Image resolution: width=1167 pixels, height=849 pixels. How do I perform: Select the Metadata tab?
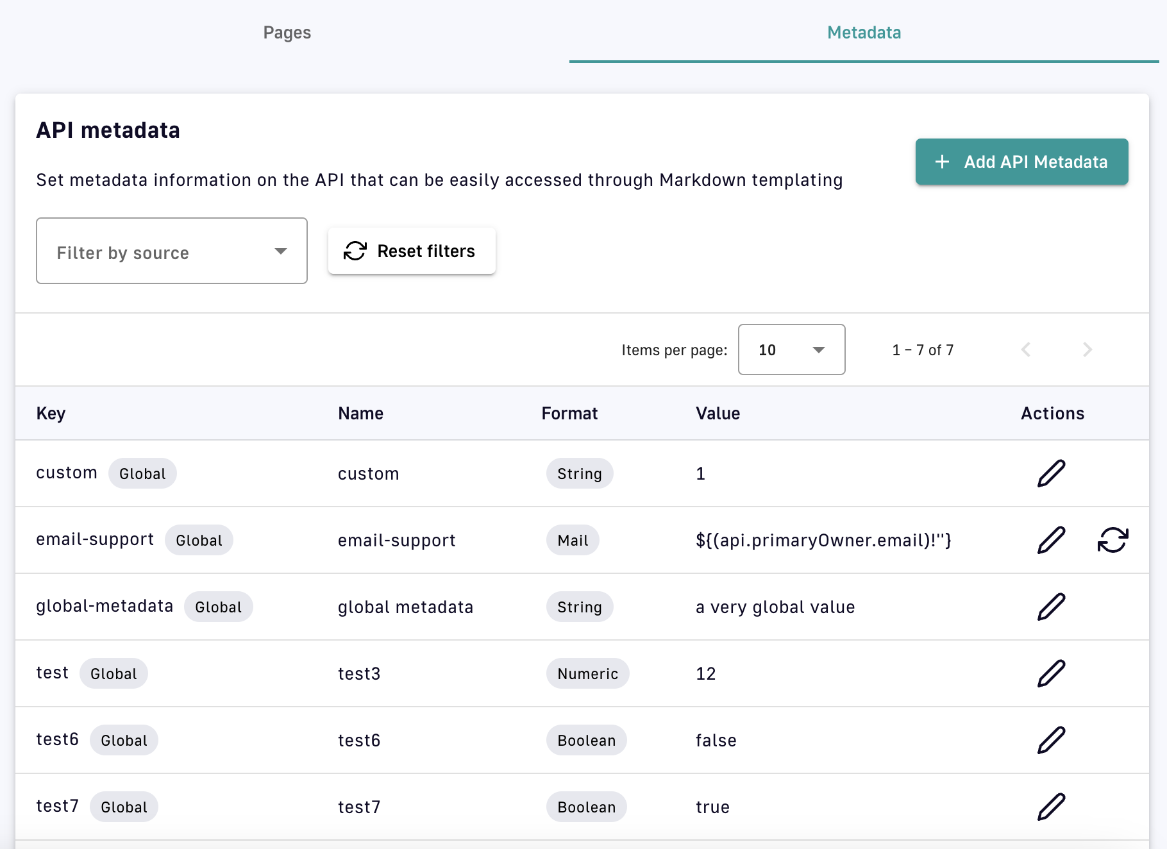[x=864, y=33]
